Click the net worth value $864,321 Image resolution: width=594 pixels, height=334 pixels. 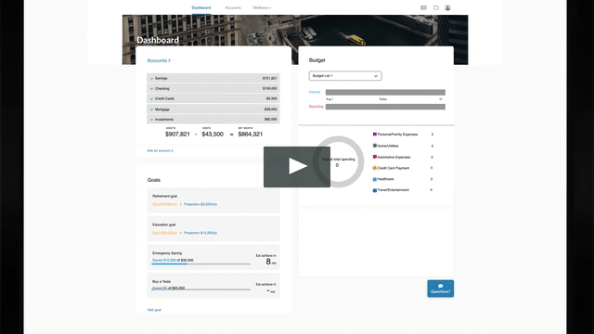tap(250, 134)
